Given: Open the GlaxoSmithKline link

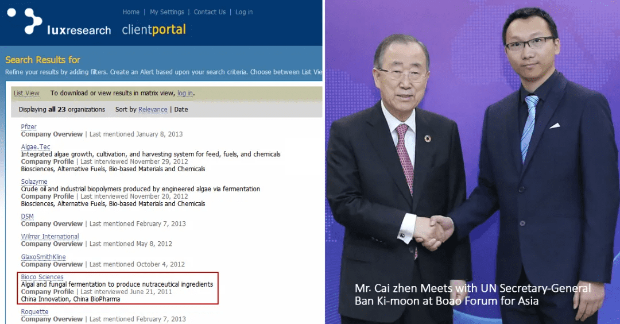Looking at the screenshot, I should (x=44, y=257).
